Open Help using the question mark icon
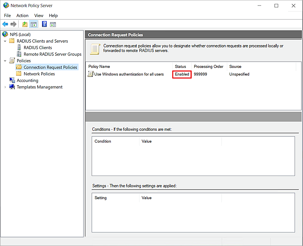This screenshot has height=246, width=303. pos(44,24)
